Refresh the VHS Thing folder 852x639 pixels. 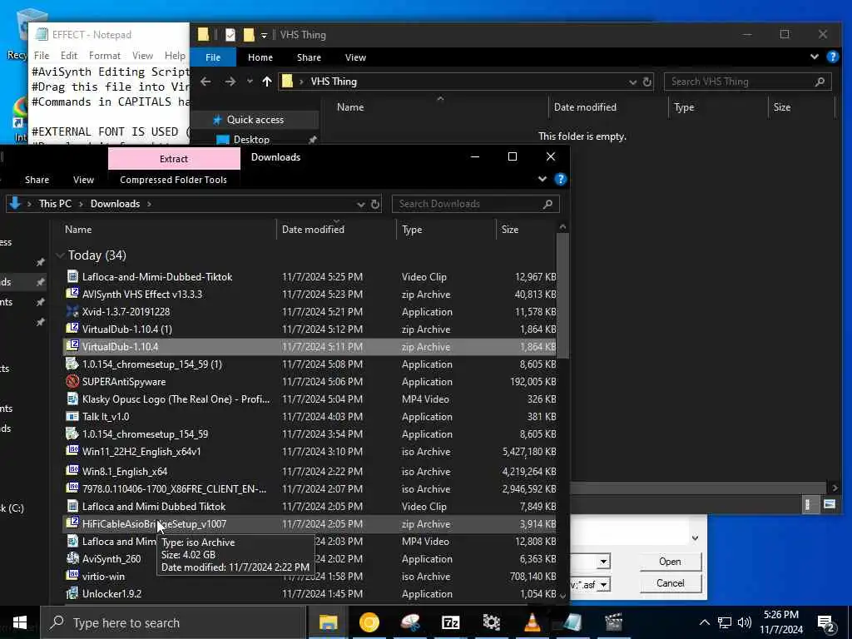[x=646, y=82]
